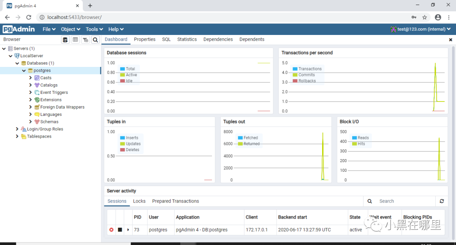The image size is (456, 245).
Task: Click the Schemas node icon
Action: point(37,122)
